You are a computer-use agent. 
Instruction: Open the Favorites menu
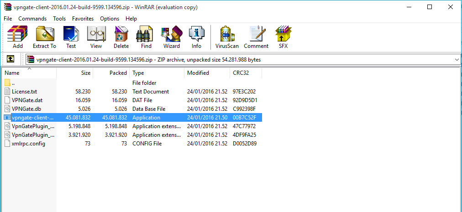tap(83, 19)
